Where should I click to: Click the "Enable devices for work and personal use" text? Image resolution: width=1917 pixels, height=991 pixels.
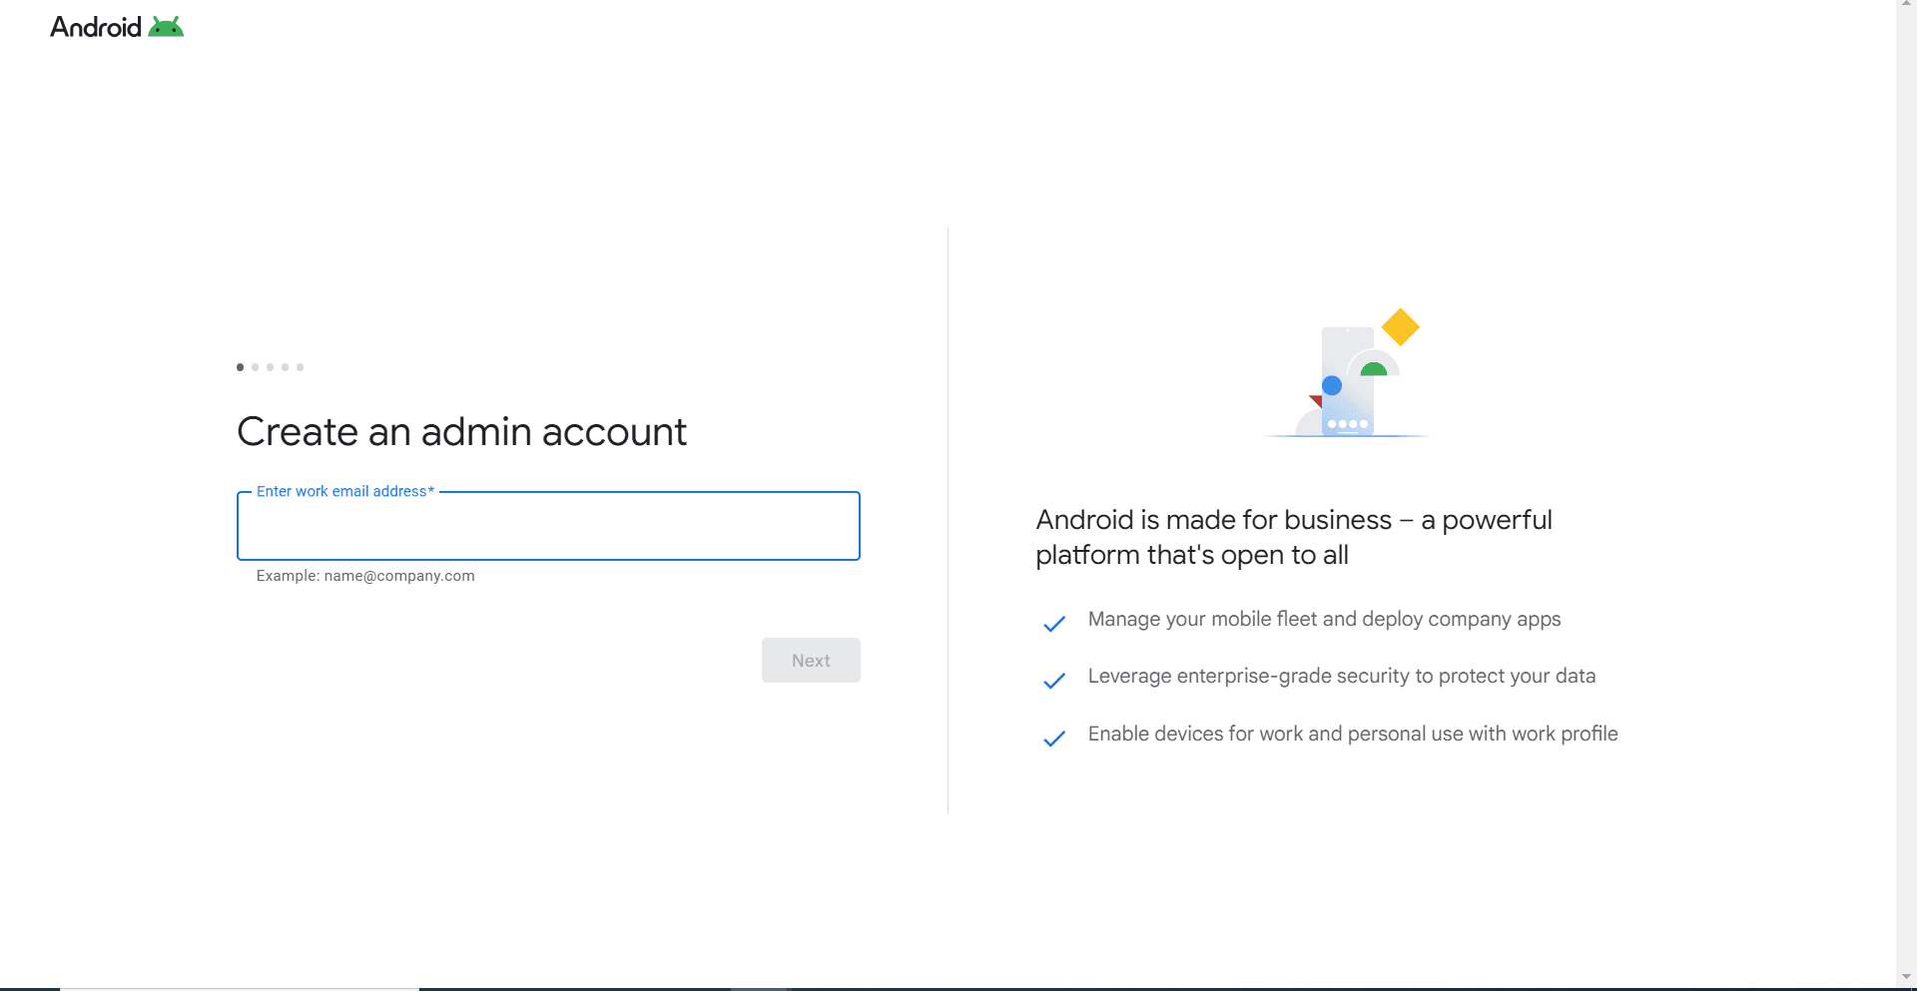point(1353,735)
